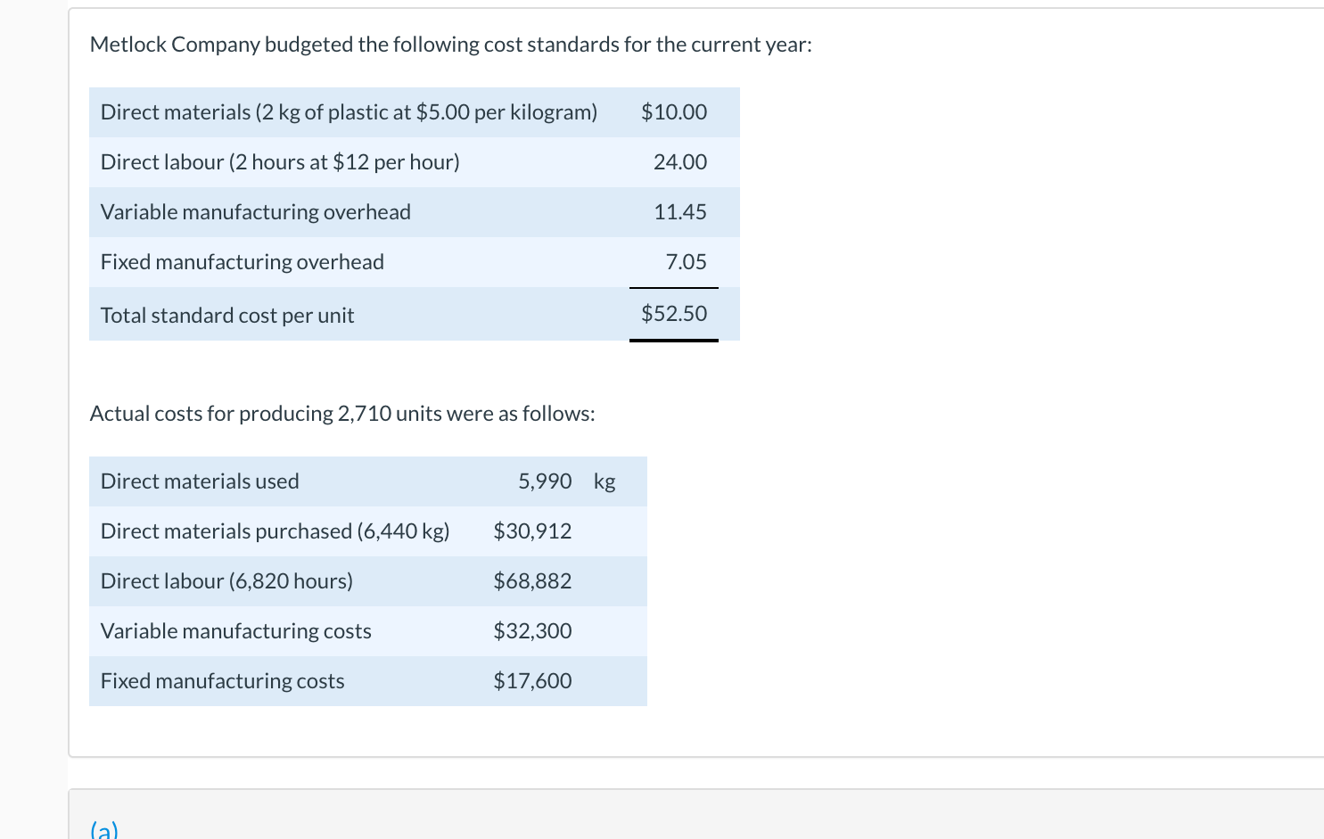Click the 7.05 fixed overhead value
The width and height of the screenshot is (1324, 839).
point(686,262)
